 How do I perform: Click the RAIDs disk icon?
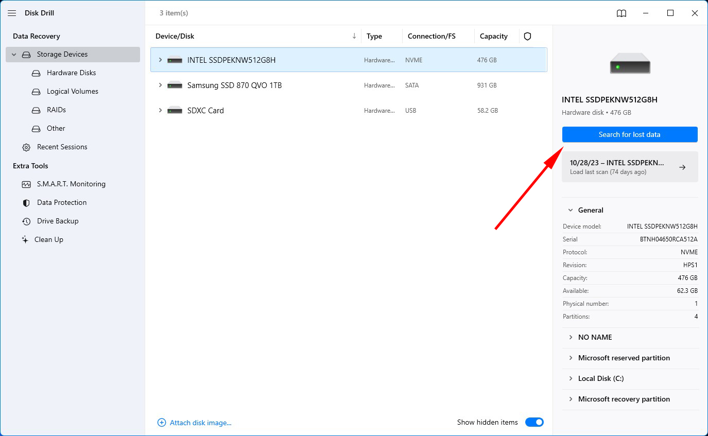(36, 110)
